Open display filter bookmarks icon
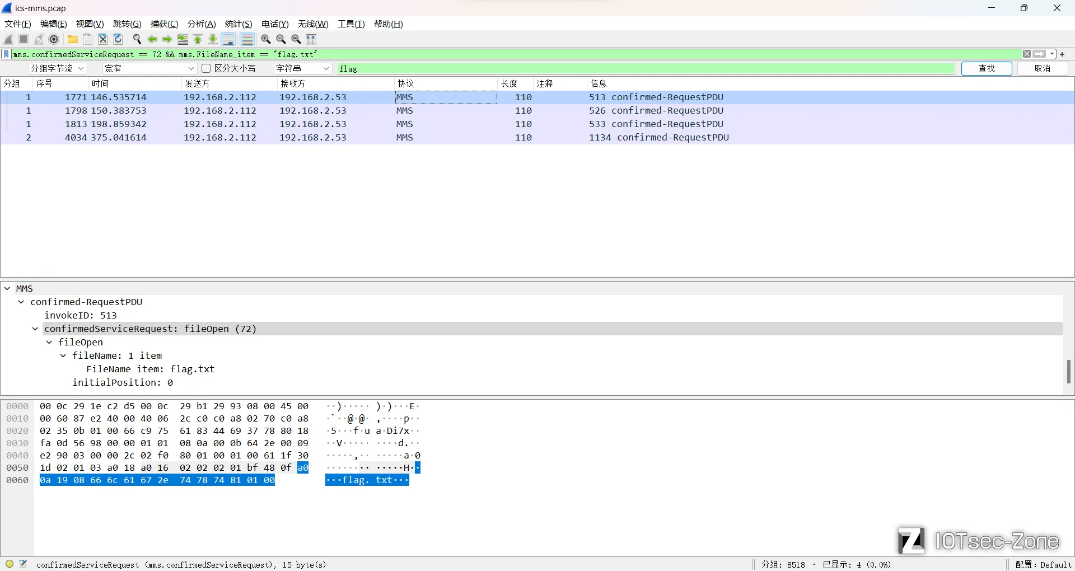The height and width of the screenshot is (571, 1075). pyautogui.click(x=6, y=54)
